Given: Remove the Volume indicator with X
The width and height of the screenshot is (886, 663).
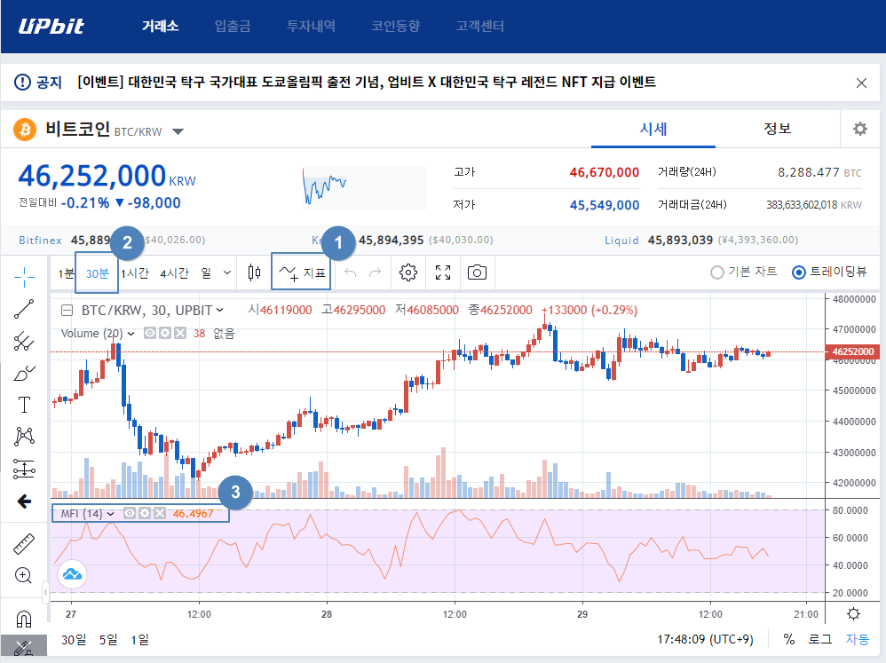Looking at the screenshot, I should (x=179, y=333).
